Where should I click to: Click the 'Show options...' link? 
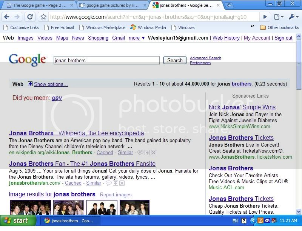[x=51, y=84]
